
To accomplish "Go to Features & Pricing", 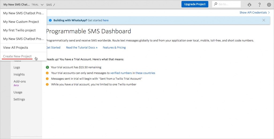I will tap(114, 48).
